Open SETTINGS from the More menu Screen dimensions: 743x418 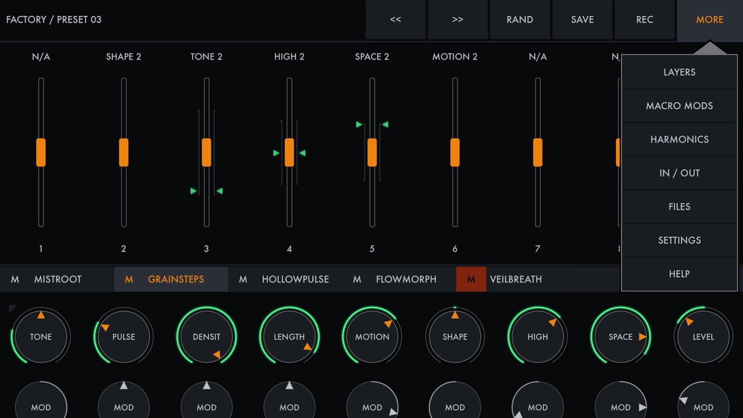pos(679,240)
